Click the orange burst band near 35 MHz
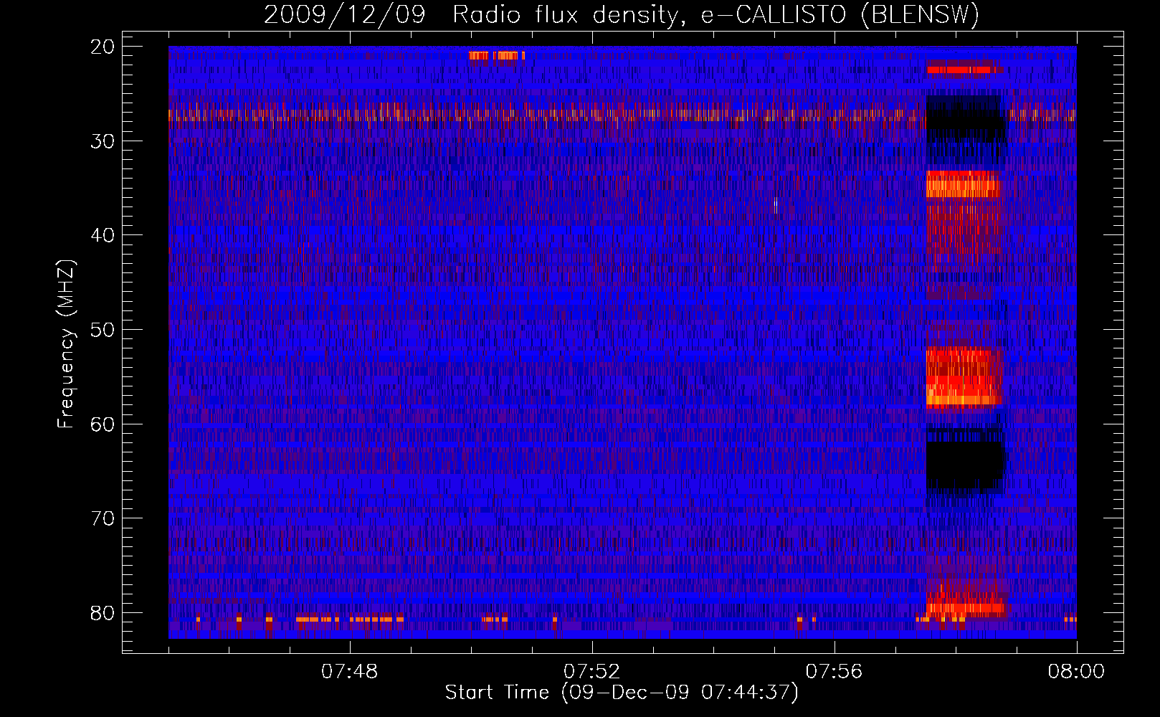Viewport: 1160px width, 717px height. tap(962, 184)
